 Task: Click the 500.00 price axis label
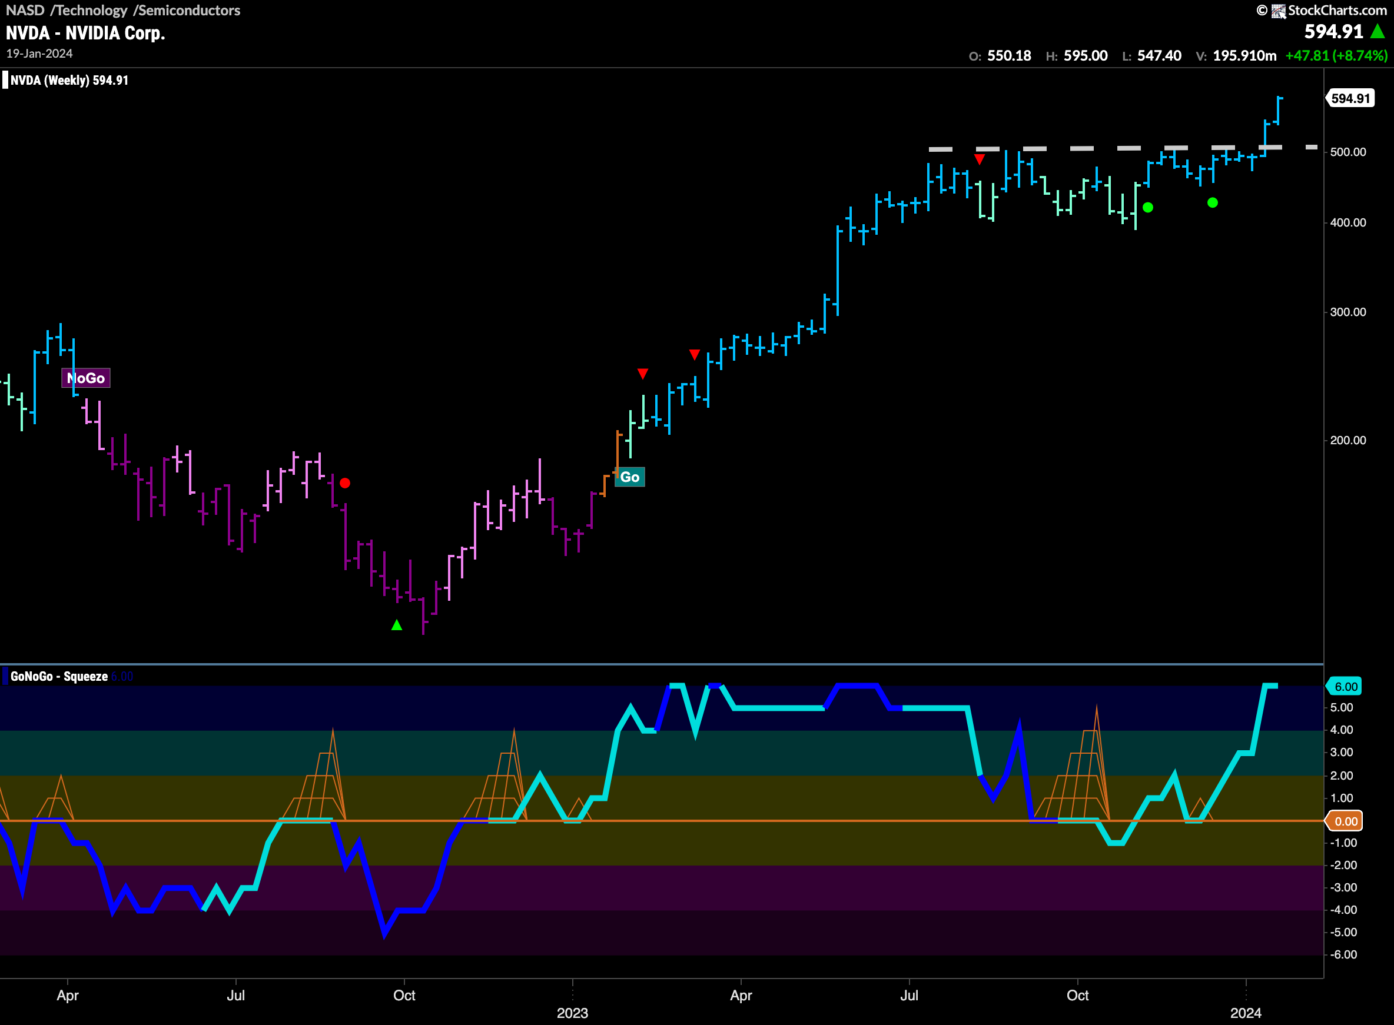1348,152
